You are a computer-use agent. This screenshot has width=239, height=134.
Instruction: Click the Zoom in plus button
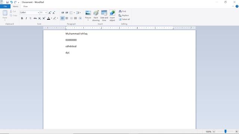(x=236, y=131)
